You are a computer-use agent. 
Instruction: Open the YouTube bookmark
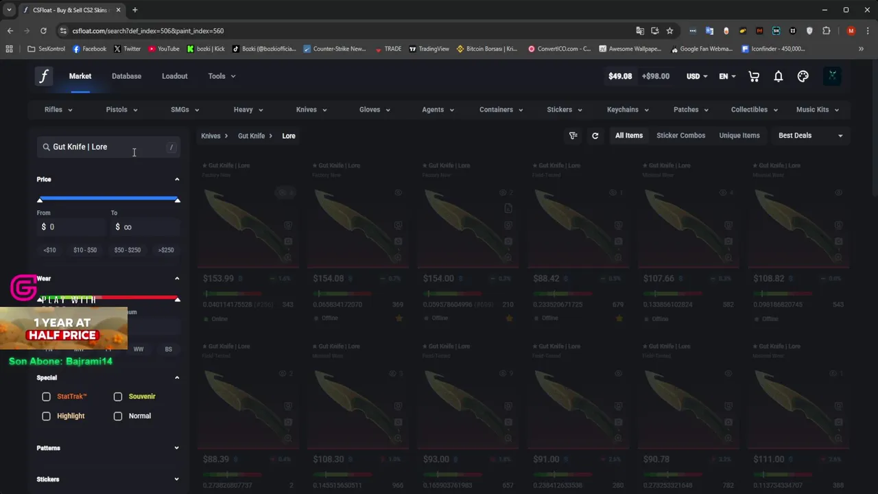(x=163, y=49)
